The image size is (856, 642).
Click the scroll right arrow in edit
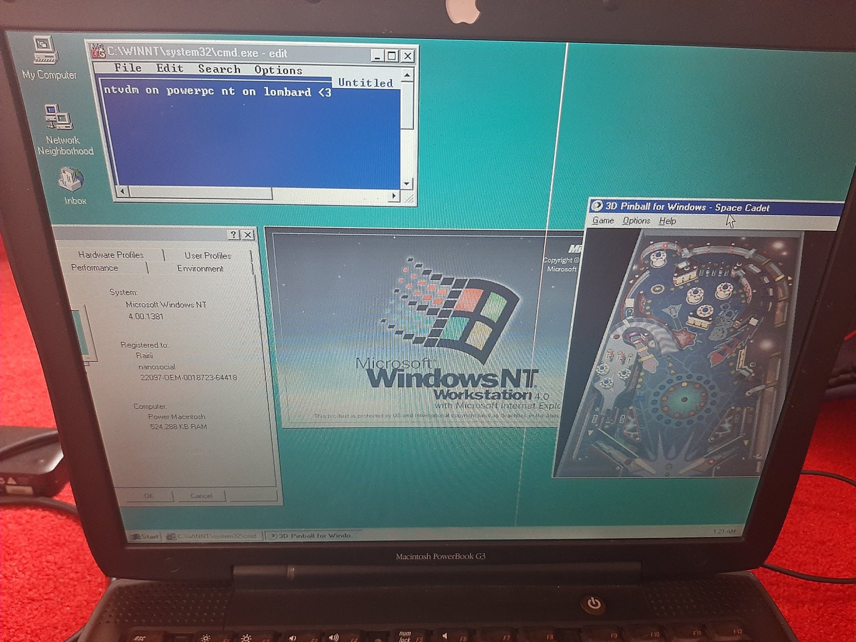tap(394, 196)
